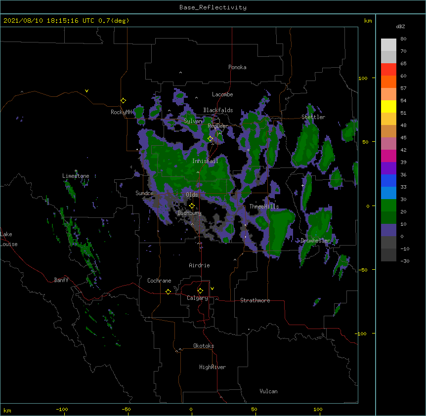Click the white caret below Innisfail
The image size is (426, 416).
tap(198, 172)
